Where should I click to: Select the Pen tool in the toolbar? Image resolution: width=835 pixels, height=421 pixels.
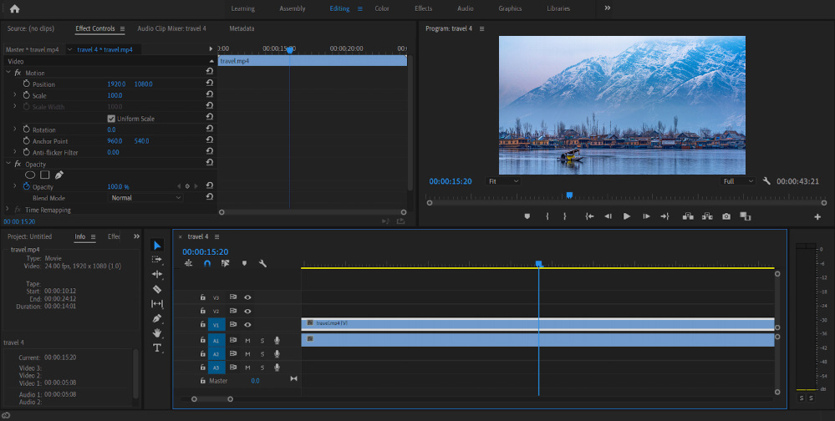157,319
